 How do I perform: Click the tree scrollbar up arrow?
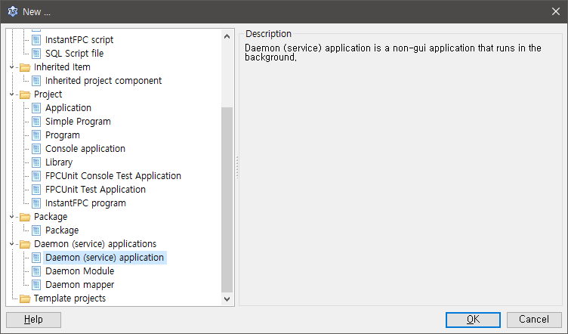coord(227,36)
